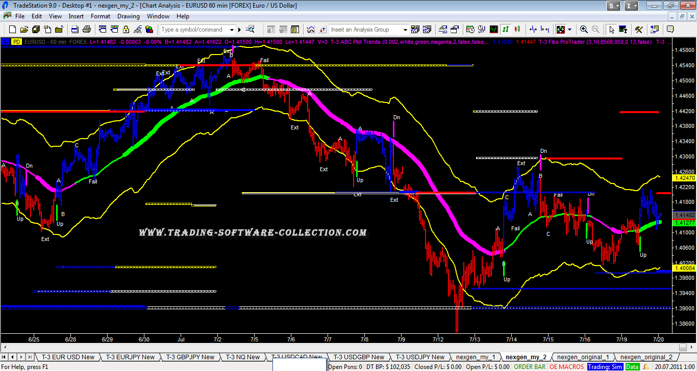Image resolution: width=697 pixels, height=371 pixels.
Task: Toggle the ORDER BAR in status bar
Action: 530,366
